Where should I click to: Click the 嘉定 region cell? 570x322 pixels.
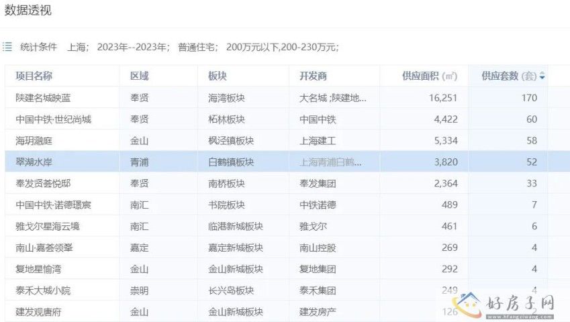tap(139, 248)
